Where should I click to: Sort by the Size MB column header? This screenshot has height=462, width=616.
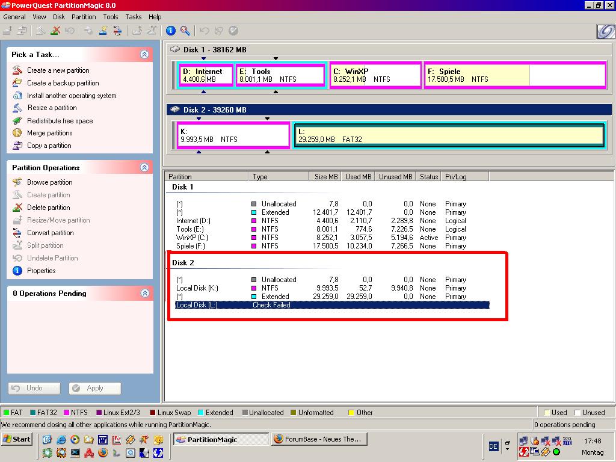point(324,176)
